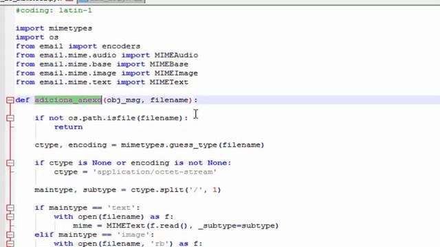Collapse the "if maintype == 'text'" block
The image size is (440, 247).
pos(10,208)
